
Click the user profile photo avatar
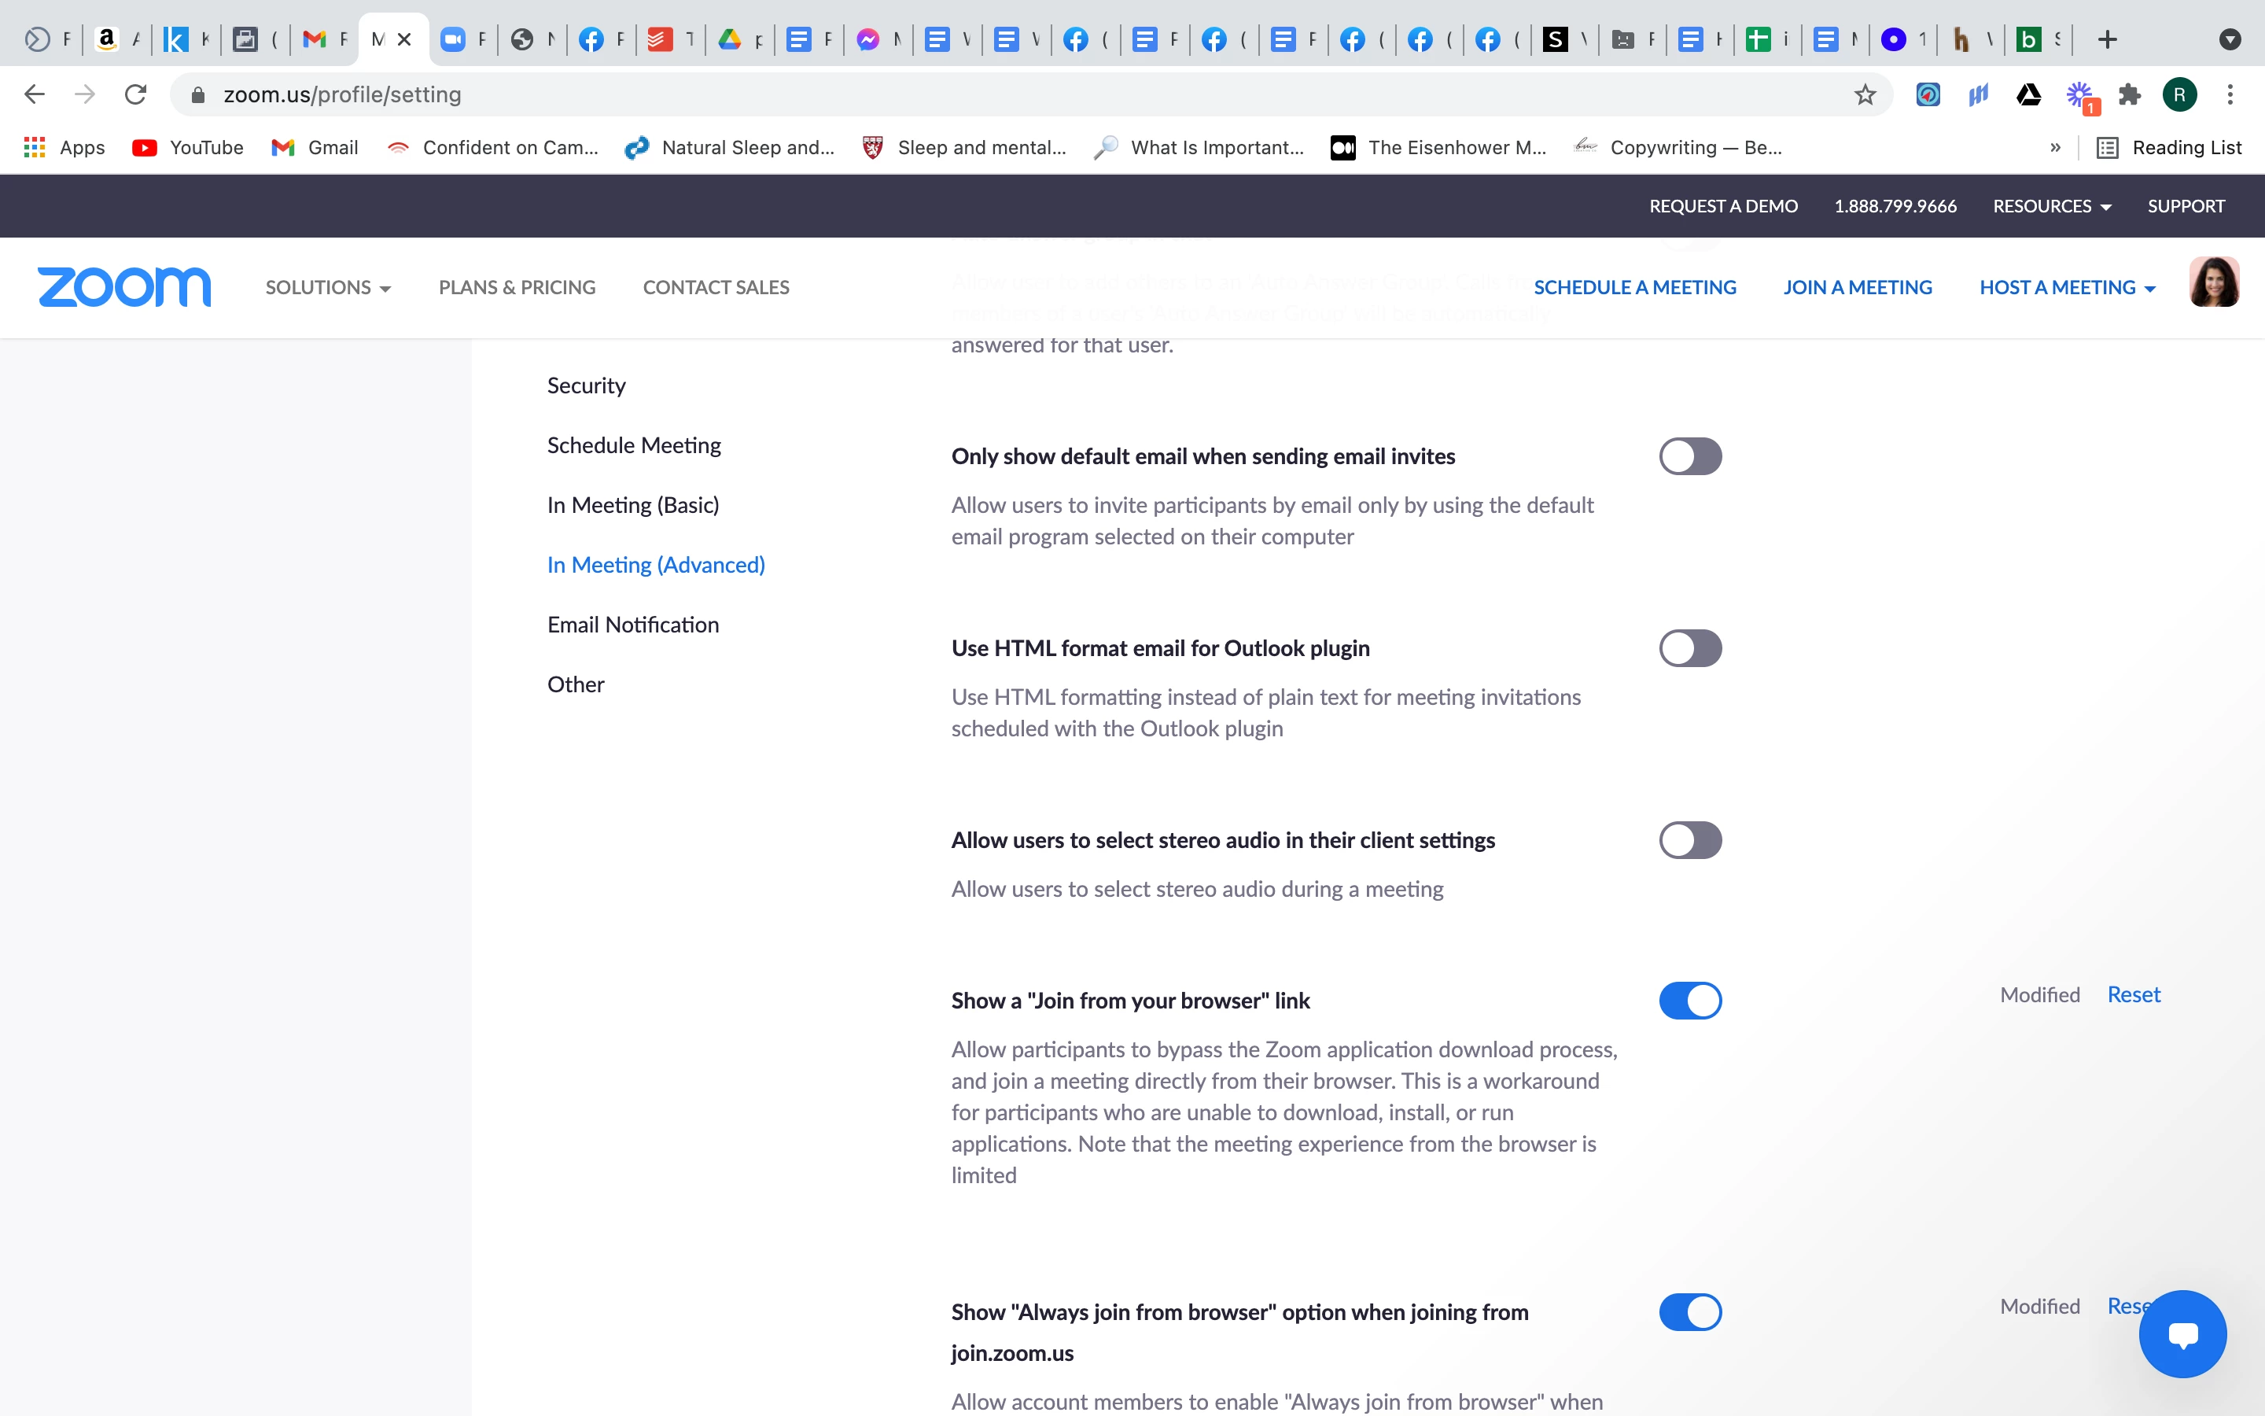coord(2214,282)
